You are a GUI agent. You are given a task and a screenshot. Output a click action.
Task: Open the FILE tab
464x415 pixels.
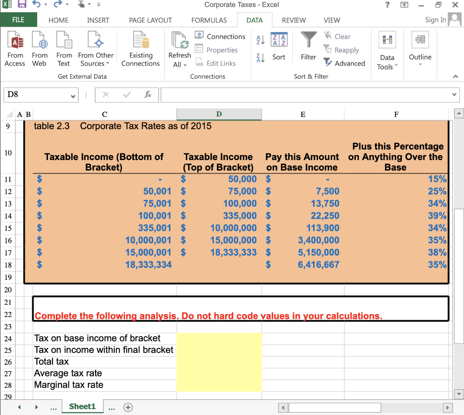[18, 20]
